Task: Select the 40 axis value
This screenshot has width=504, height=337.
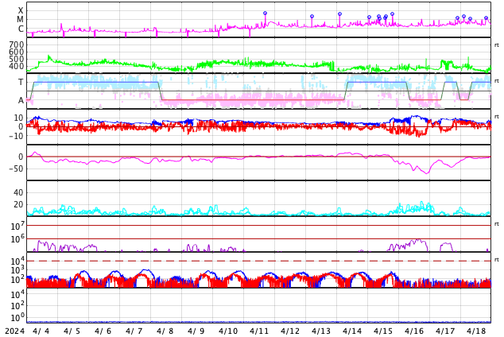Action: point(18,192)
